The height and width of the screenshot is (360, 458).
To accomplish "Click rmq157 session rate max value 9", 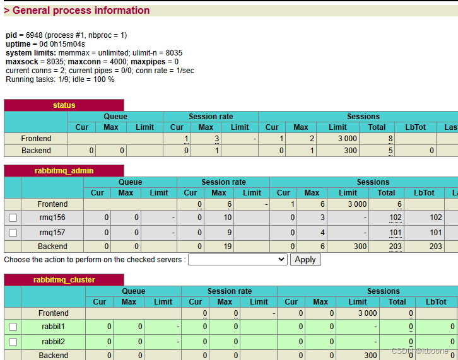I will click(x=230, y=233).
